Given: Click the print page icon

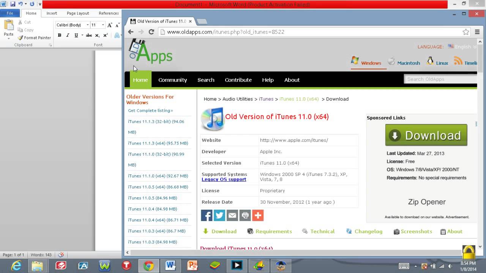Looking at the screenshot, I should [x=245, y=215].
